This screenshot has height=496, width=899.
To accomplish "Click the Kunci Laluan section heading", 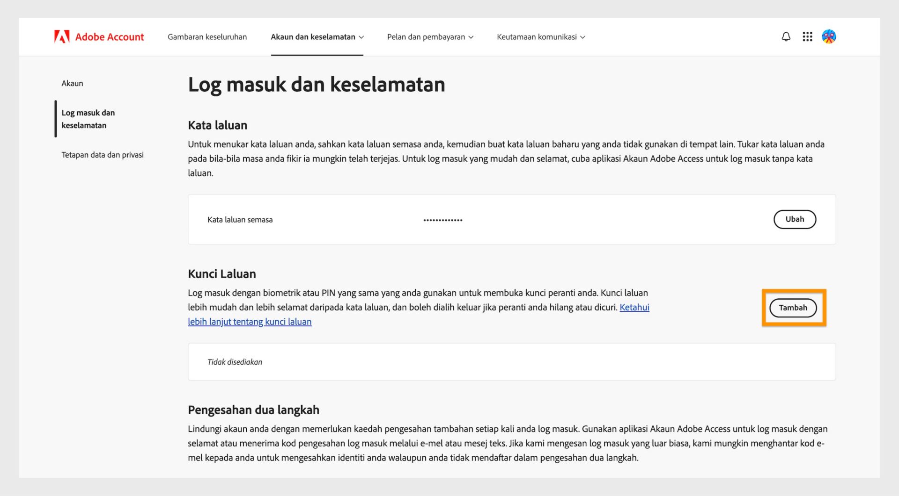I will [x=221, y=273].
